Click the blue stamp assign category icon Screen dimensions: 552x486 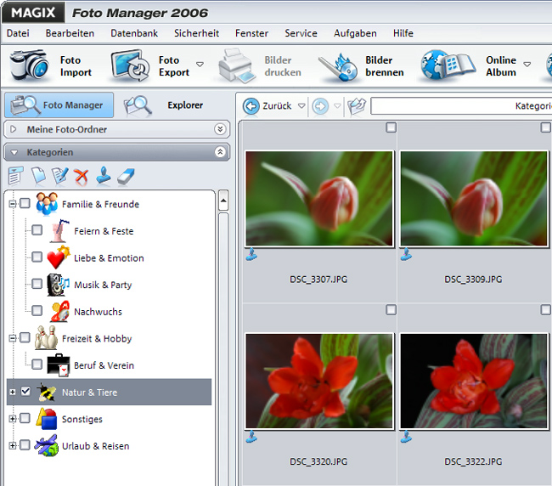[104, 176]
